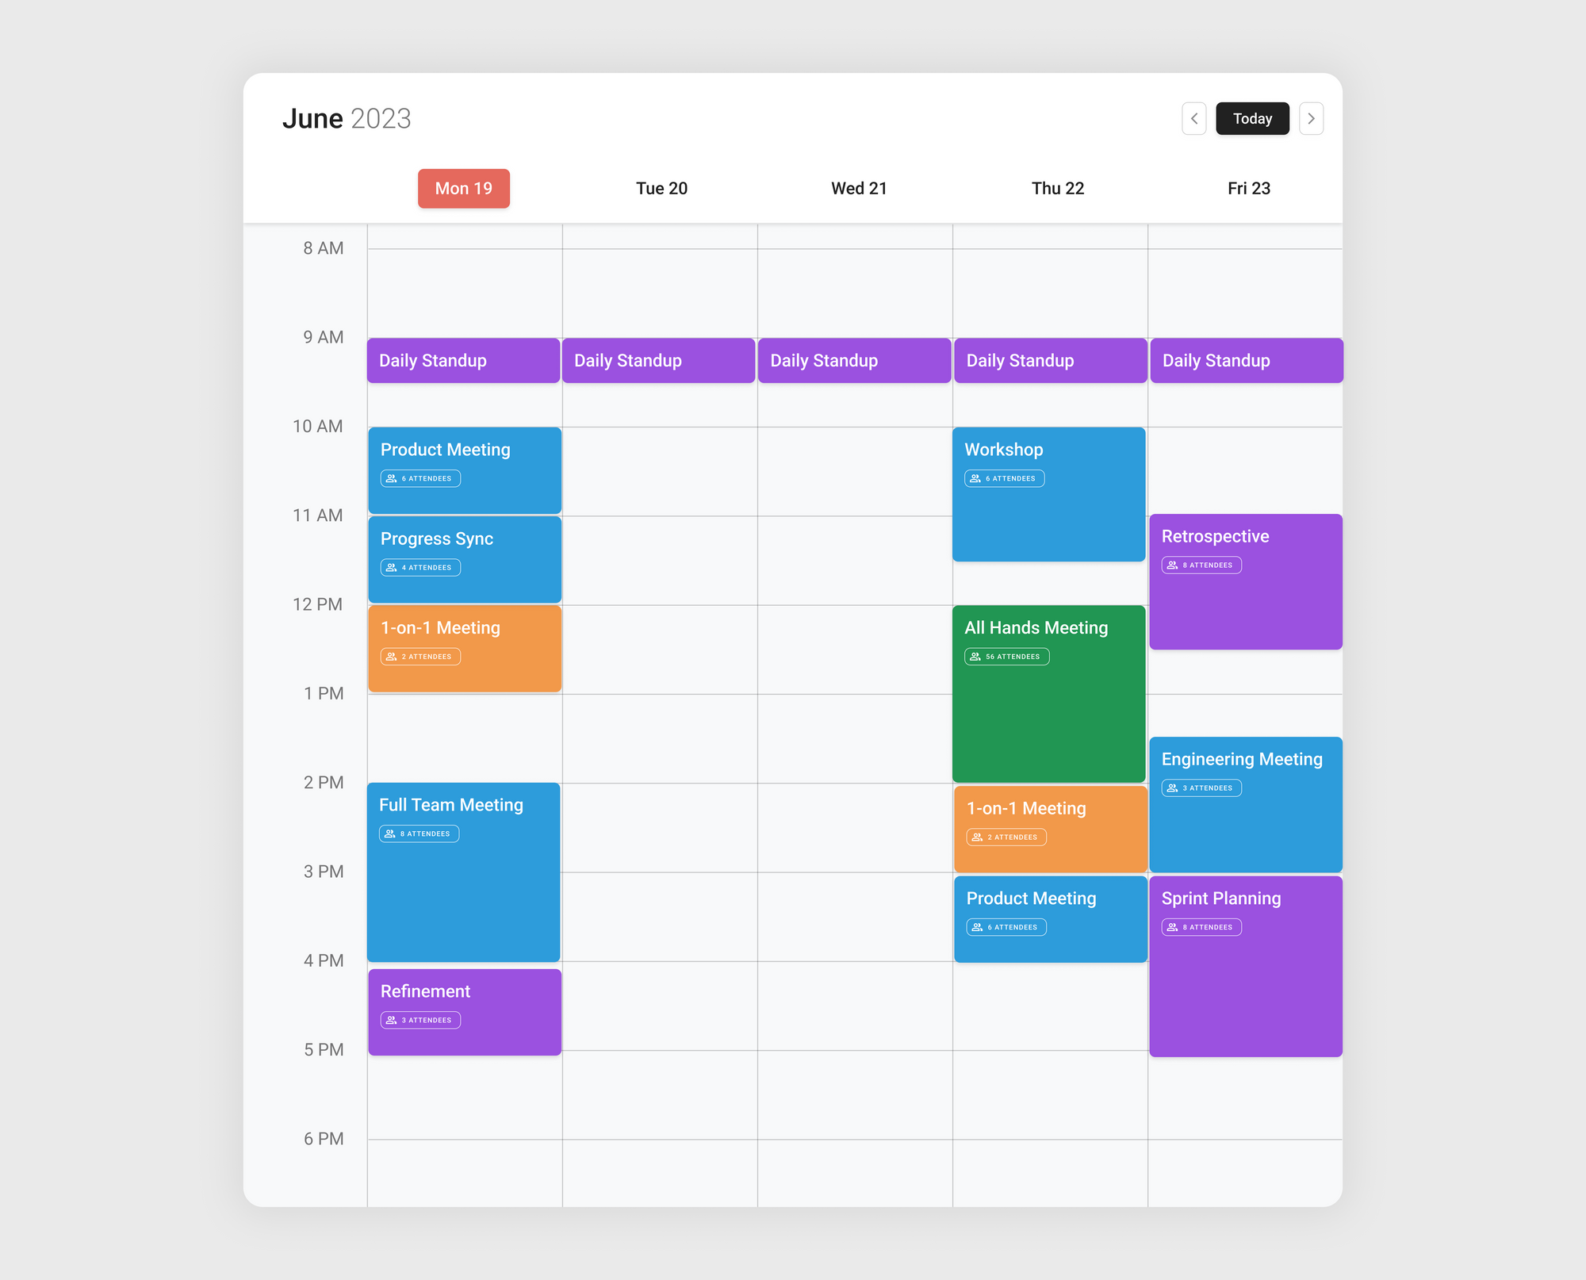
Task: Toggle Progress Sync event on Monday
Action: 464,561
